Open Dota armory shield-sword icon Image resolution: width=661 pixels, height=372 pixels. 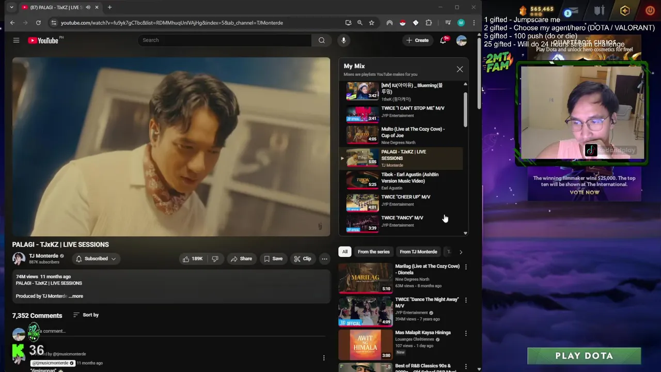click(599, 10)
